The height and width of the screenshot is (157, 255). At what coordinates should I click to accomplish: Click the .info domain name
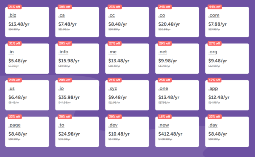(63, 52)
